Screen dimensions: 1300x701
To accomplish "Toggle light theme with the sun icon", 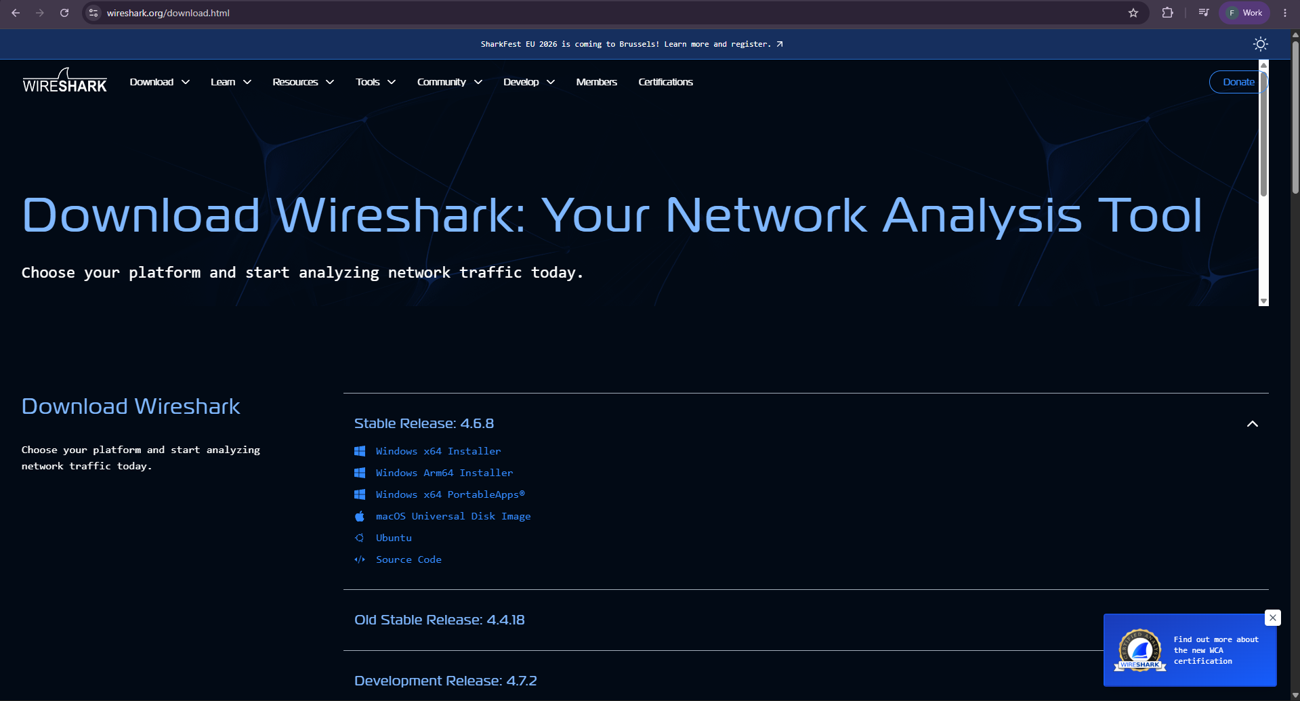I will [1261, 44].
